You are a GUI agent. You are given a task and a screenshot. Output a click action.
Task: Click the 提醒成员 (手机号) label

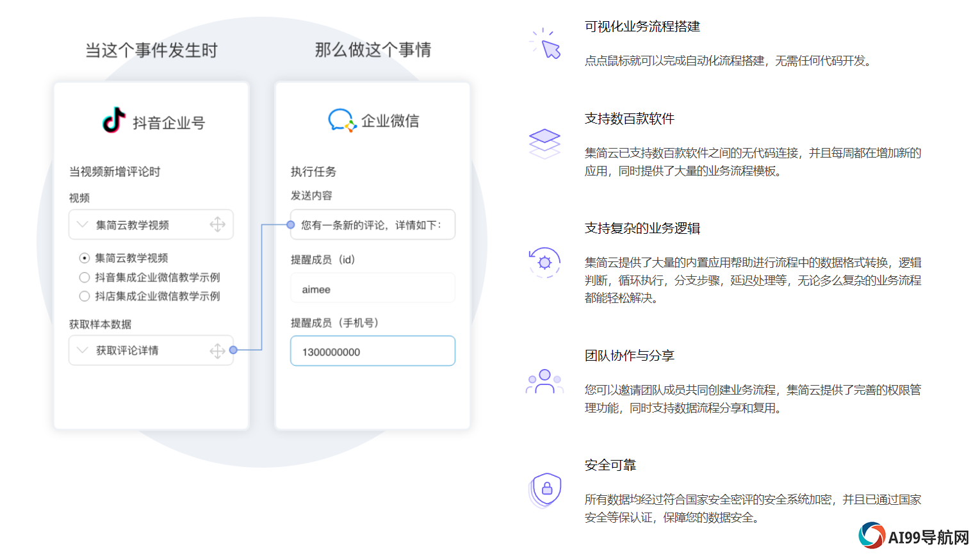[x=335, y=323]
